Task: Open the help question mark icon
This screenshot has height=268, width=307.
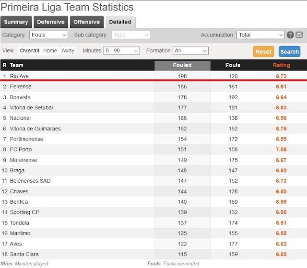Action: [290, 35]
